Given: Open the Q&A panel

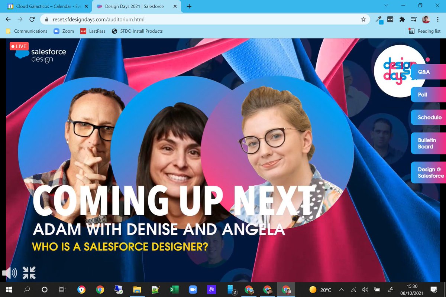Looking at the screenshot, I should tap(424, 71).
